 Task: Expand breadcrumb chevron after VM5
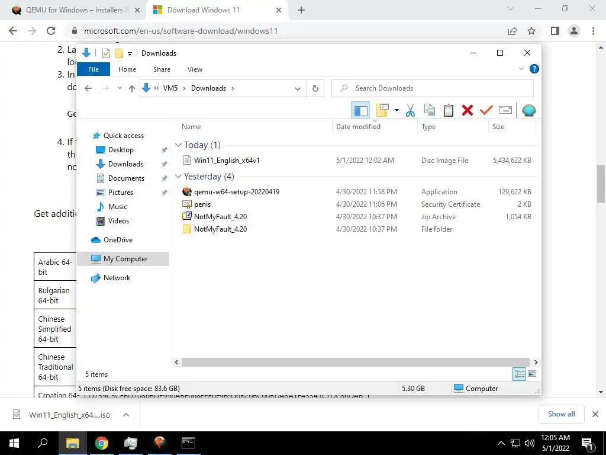pyautogui.click(x=184, y=88)
